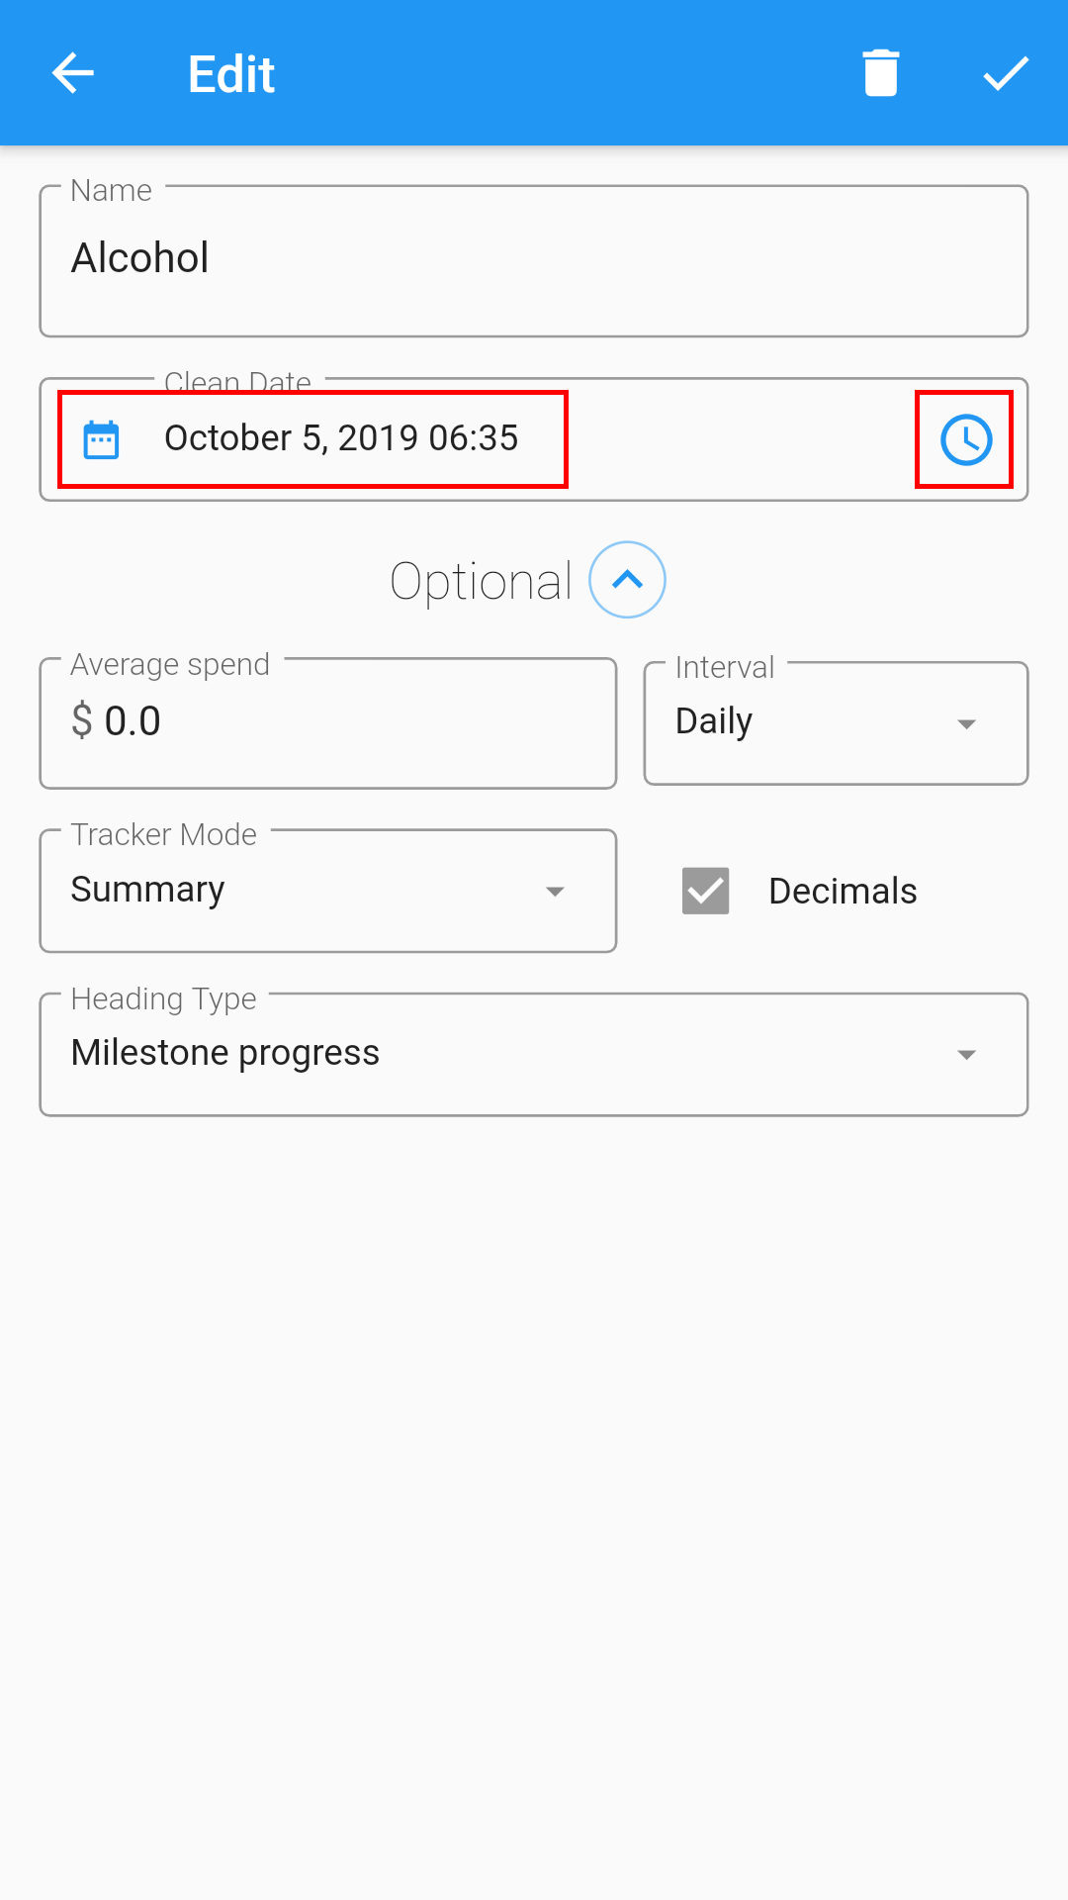The width and height of the screenshot is (1068, 1900).
Task: Delete tracker with trash icon
Action: tap(880, 73)
